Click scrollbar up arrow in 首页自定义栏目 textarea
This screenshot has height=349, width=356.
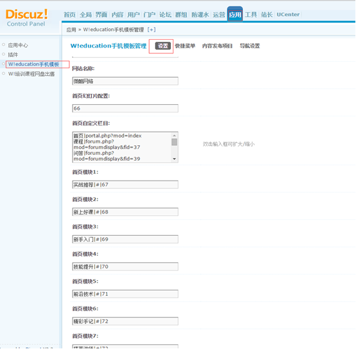pyautogui.click(x=174, y=136)
